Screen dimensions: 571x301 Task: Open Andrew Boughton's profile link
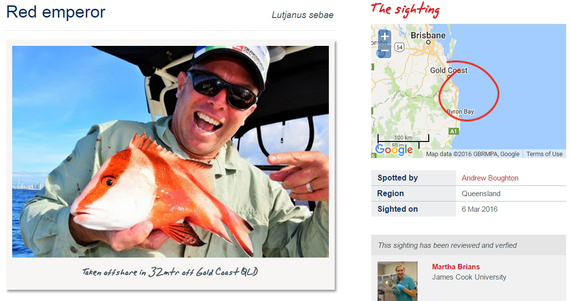coord(490,178)
